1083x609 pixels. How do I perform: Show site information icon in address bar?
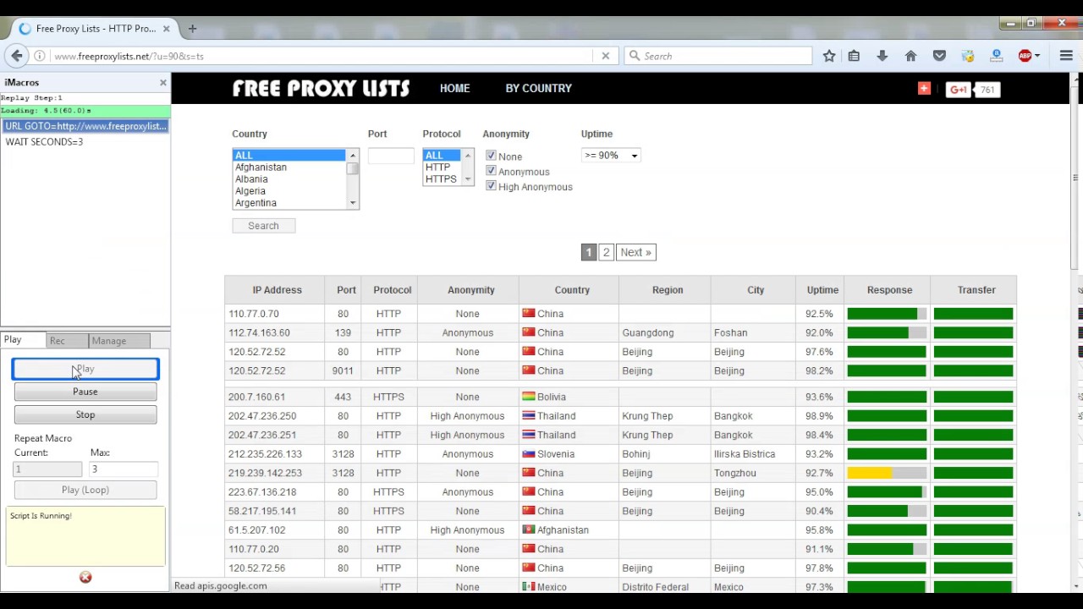40,56
